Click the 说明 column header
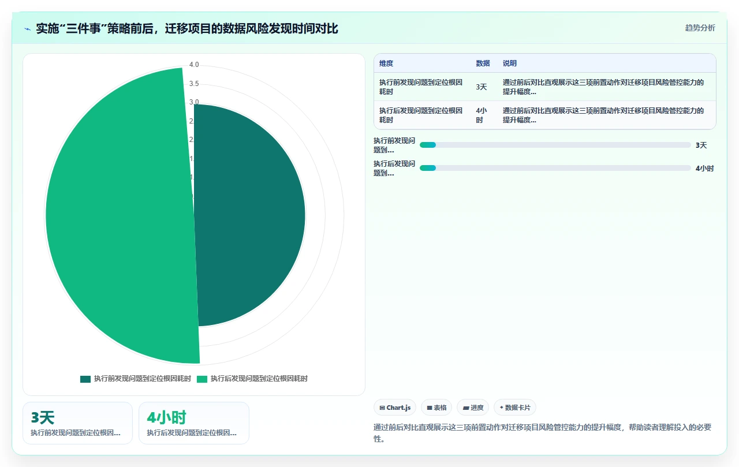Image resolution: width=739 pixels, height=467 pixels. [x=510, y=63]
